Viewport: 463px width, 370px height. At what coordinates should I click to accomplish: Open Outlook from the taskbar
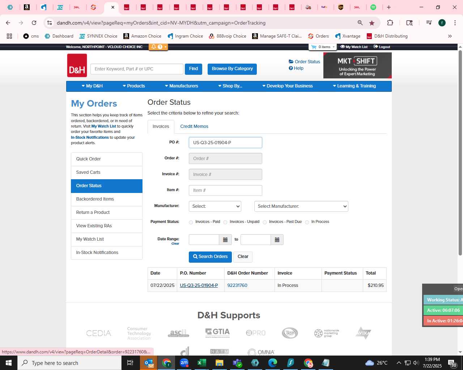tap(149, 363)
